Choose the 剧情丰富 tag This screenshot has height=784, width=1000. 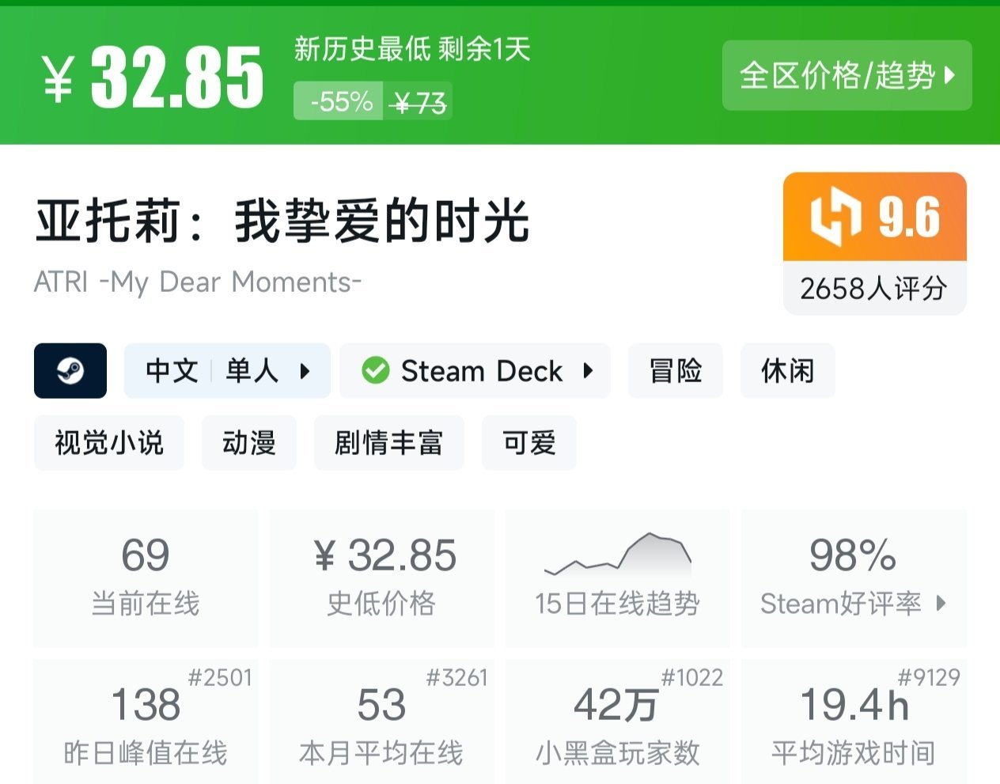[x=388, y=443]
